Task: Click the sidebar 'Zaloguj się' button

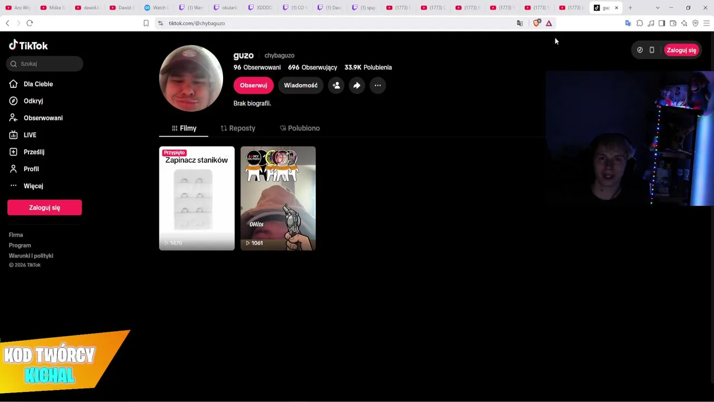Action: pyautogui.click(x=45, y=208)
